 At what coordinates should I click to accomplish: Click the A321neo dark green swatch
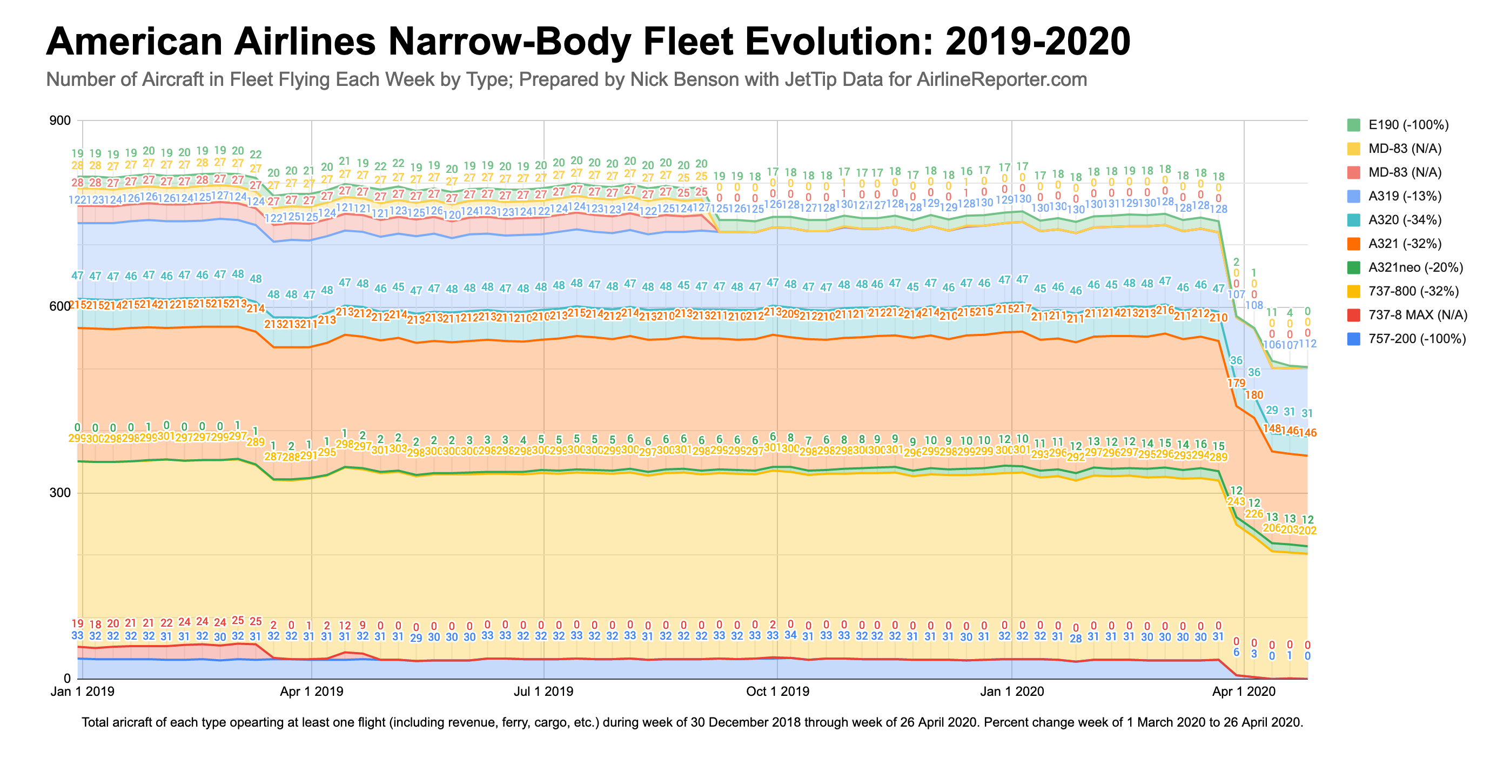point(1353,267)
